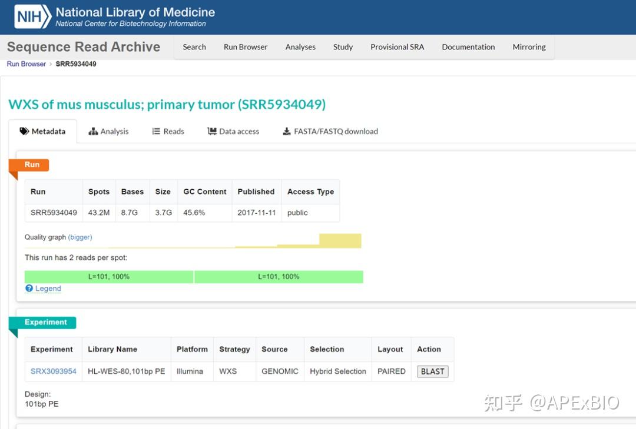Screen dimensions: 636x429
Task: Click the Reads tab's list icon
Action: [x=156, y=131]
